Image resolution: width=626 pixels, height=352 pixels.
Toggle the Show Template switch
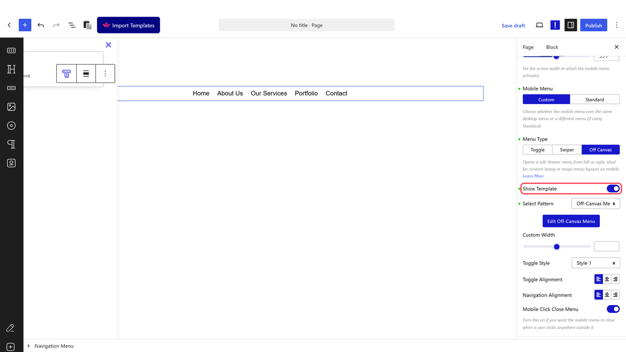pos(613,189)
